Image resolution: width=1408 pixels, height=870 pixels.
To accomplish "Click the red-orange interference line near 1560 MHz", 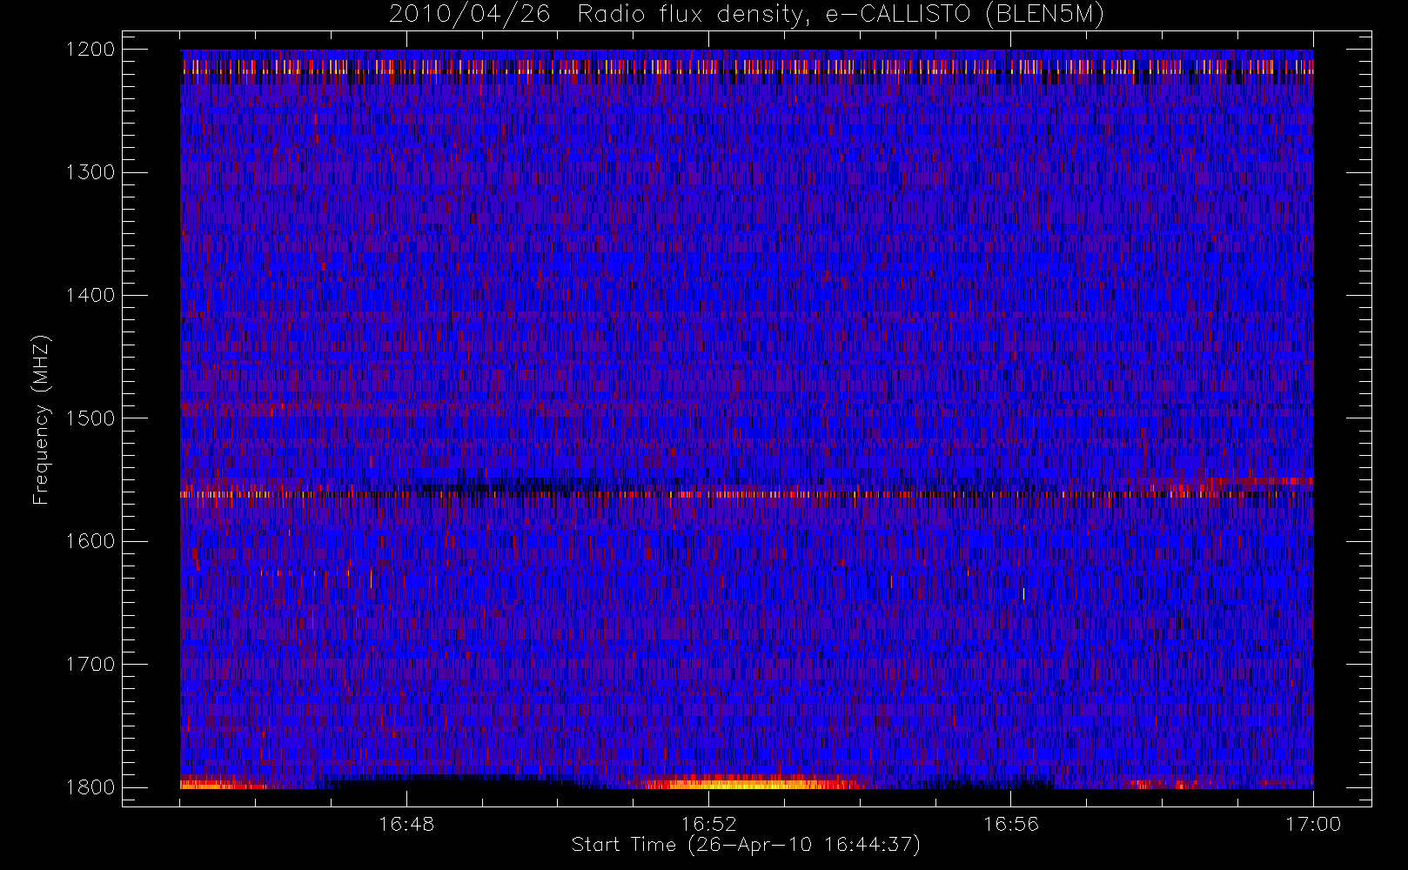I will coord(747,494).
